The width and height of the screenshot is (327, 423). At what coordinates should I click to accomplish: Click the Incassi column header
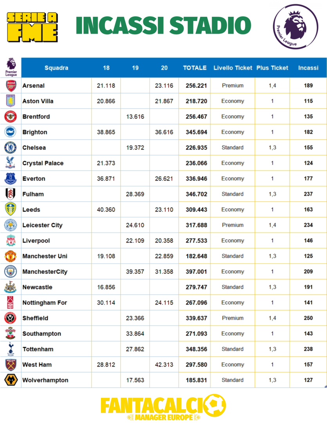point(308,68)
